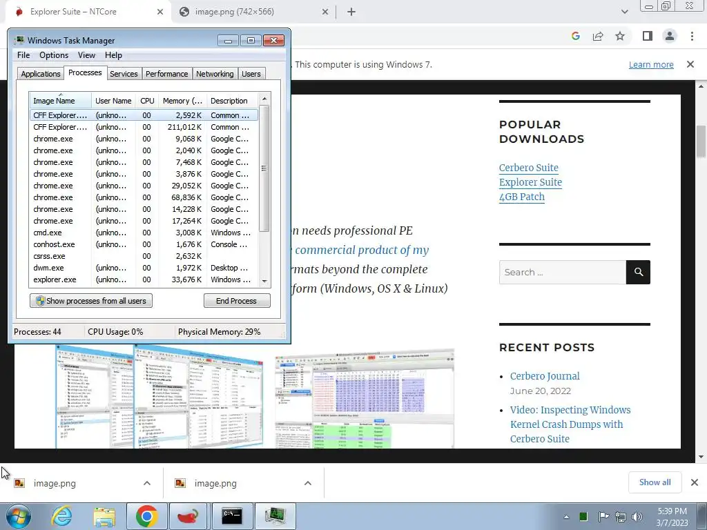Click the website search magnifier button
707x530 pixels.
pos(638,272)
